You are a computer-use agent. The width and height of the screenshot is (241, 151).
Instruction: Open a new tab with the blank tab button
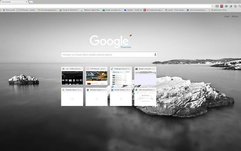click(31, 2)
